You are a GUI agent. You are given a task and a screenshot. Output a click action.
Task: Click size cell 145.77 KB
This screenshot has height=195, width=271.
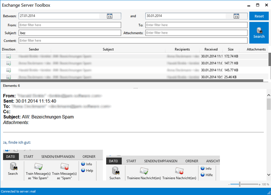pos(231,70)
